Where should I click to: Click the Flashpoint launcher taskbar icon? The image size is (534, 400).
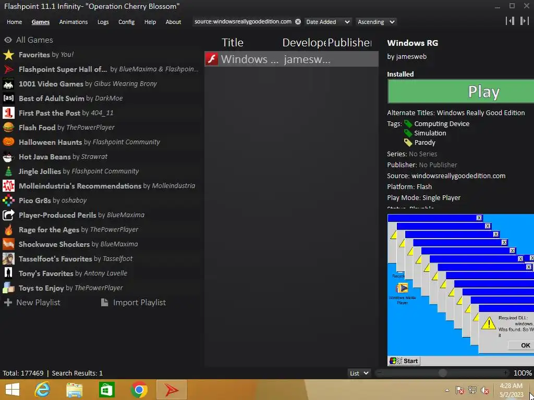pyautogui.click(x=172, y=390)
